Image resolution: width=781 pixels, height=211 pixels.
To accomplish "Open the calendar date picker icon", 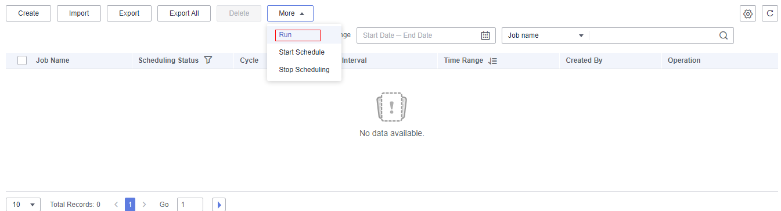I will pos(485,35).
